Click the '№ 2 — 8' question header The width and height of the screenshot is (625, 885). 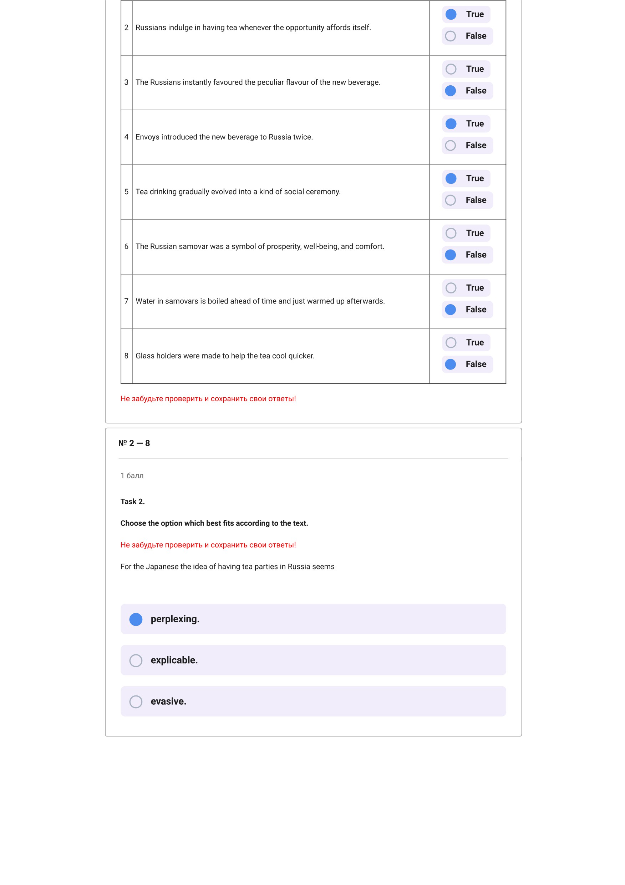(134, 443)
